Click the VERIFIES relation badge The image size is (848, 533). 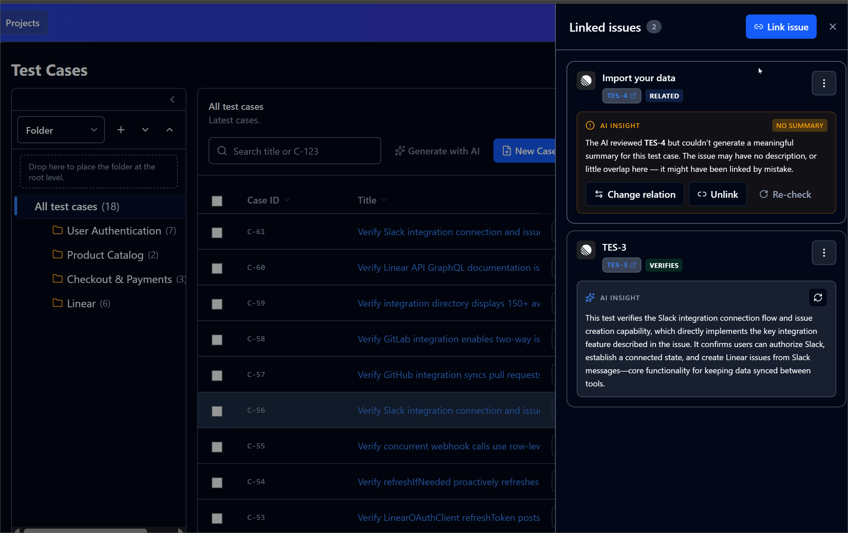pos(663,265)
